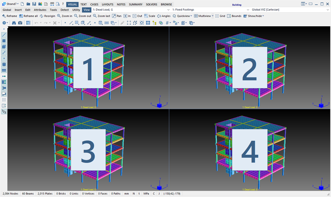Switch to the TEXT tab
The width and height of the screenshot is (331, 197).
84,4
